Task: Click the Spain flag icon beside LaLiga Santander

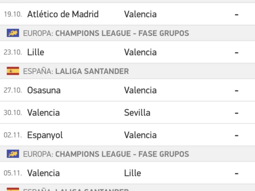Action: coord(13,71)
